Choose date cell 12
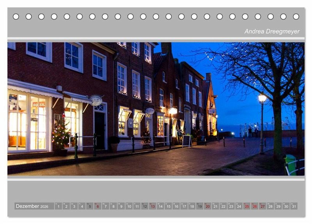Screen dimensions: 312x224 point(145,206)
